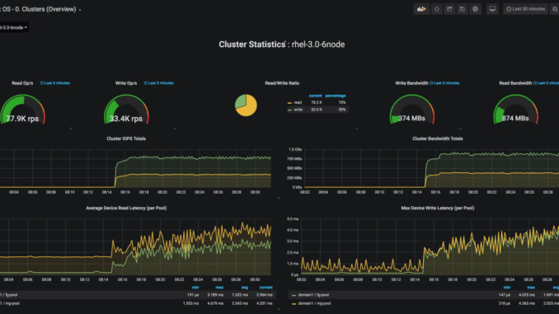Open the Write Bandwidth panel title menu

coord(411,83)
